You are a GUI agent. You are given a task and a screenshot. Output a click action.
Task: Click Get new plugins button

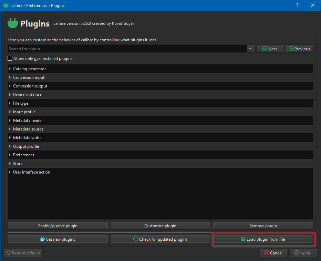(58, 239)
